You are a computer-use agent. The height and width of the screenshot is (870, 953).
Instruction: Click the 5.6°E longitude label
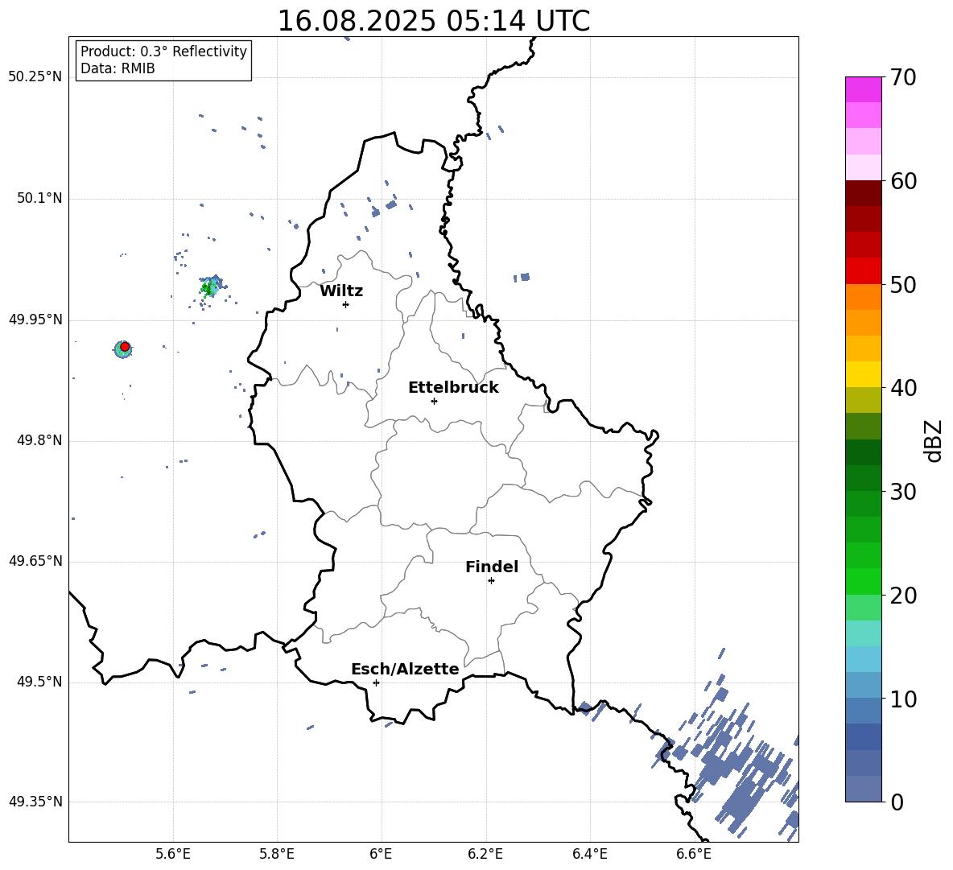pyautogui.click(x=173, y=854)
